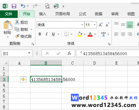Click the Select All corner triangle
This screenshot has width=139, height=110.
pos(6,63)
